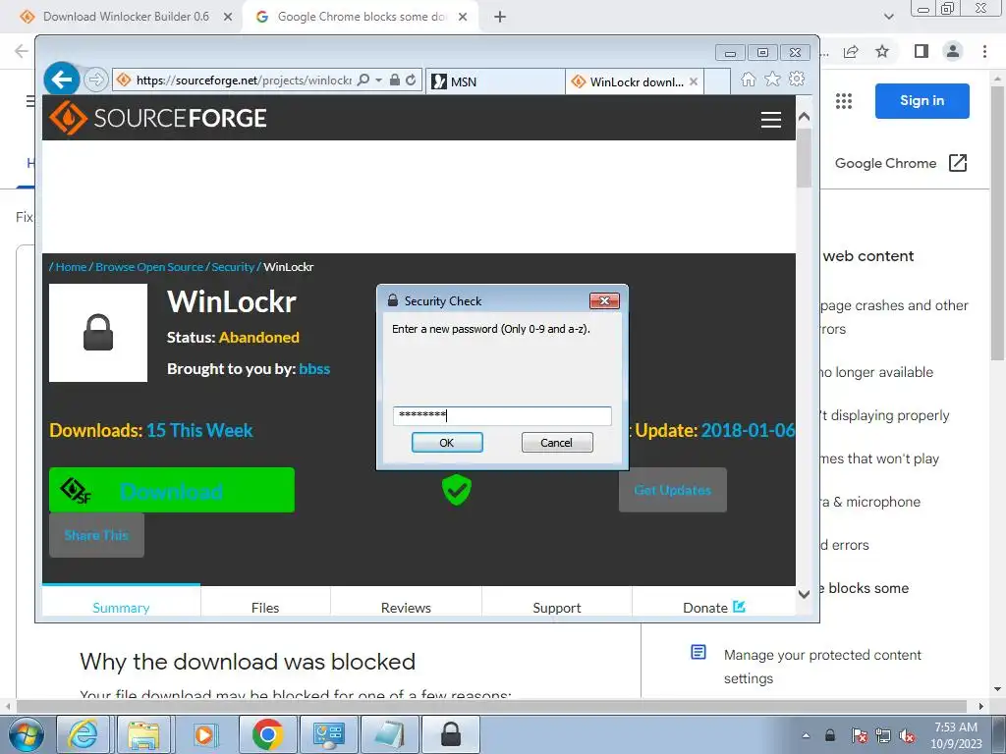
Task: Click the muted volume icon in system tray
Action: (907, 735)
